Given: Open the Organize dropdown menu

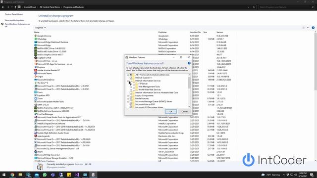Looking at the screenshot, I should (x=40, y=28).
